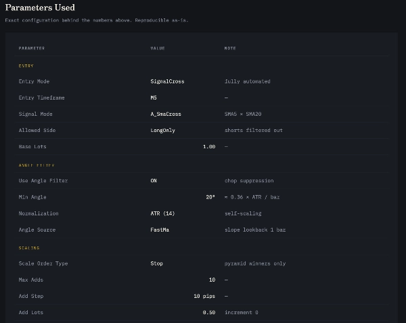Viewport: 406px width, 323px height.
Task: Select the 1.00 Base Lots value
Action: tap(209, 147)
